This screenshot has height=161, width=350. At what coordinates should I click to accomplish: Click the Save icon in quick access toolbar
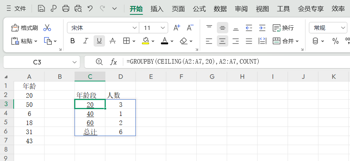click(42, 8)
